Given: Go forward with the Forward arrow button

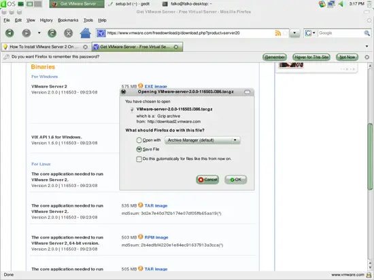Looking at the screenshot, I should click(x=27, y=33).
